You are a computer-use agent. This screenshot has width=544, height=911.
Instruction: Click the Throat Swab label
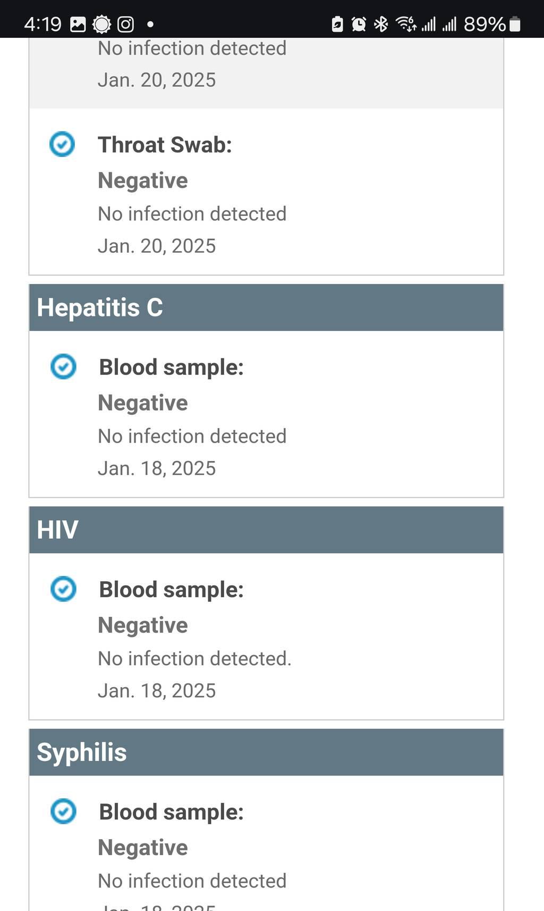(x=165, y=145)
